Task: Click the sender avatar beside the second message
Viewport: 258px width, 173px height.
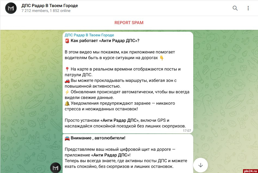Action: click(x=56, y=168)
